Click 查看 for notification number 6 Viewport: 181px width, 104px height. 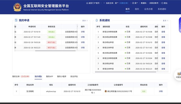163,58
